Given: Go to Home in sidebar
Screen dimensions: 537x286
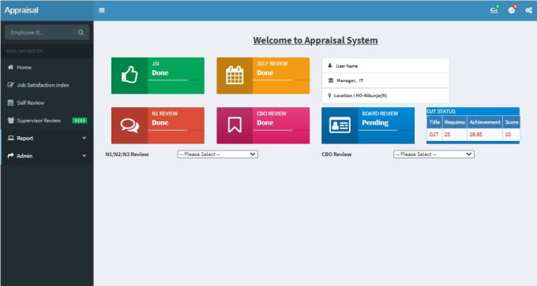Looking at the screenshot, I should 47,67.
